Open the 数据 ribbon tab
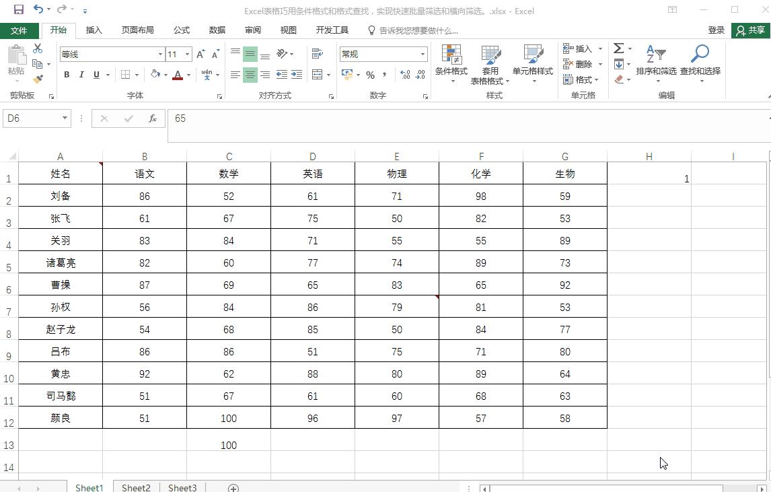Screen dimensions: 771x492 [x=217, y=30]
